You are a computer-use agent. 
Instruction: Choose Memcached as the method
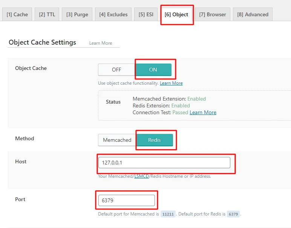coord(117,140)
